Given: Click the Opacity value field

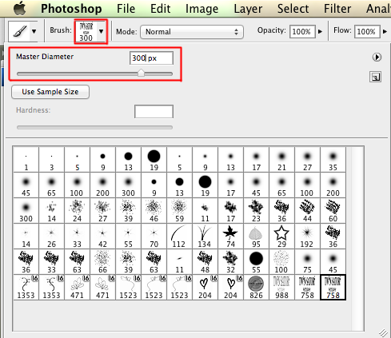Looking at the screenshot, I should (x=302, y=32).
